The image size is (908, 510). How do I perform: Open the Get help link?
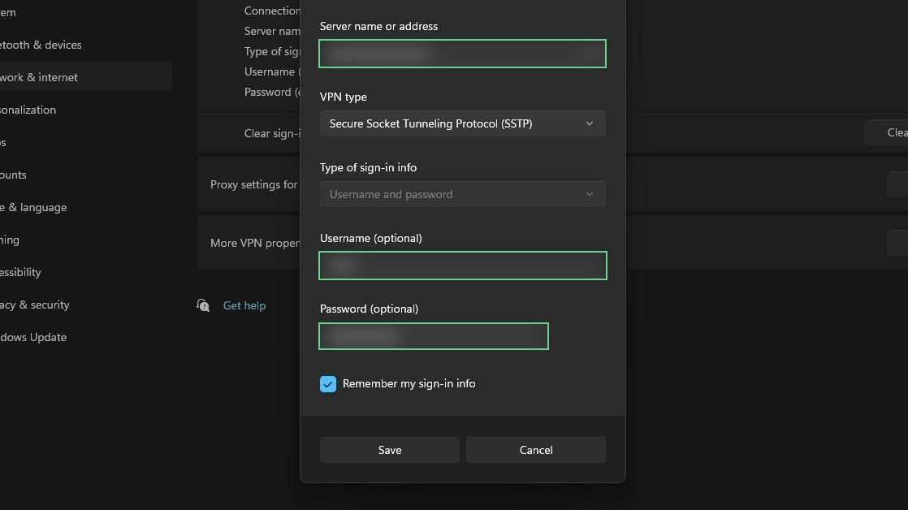[244, 305]
